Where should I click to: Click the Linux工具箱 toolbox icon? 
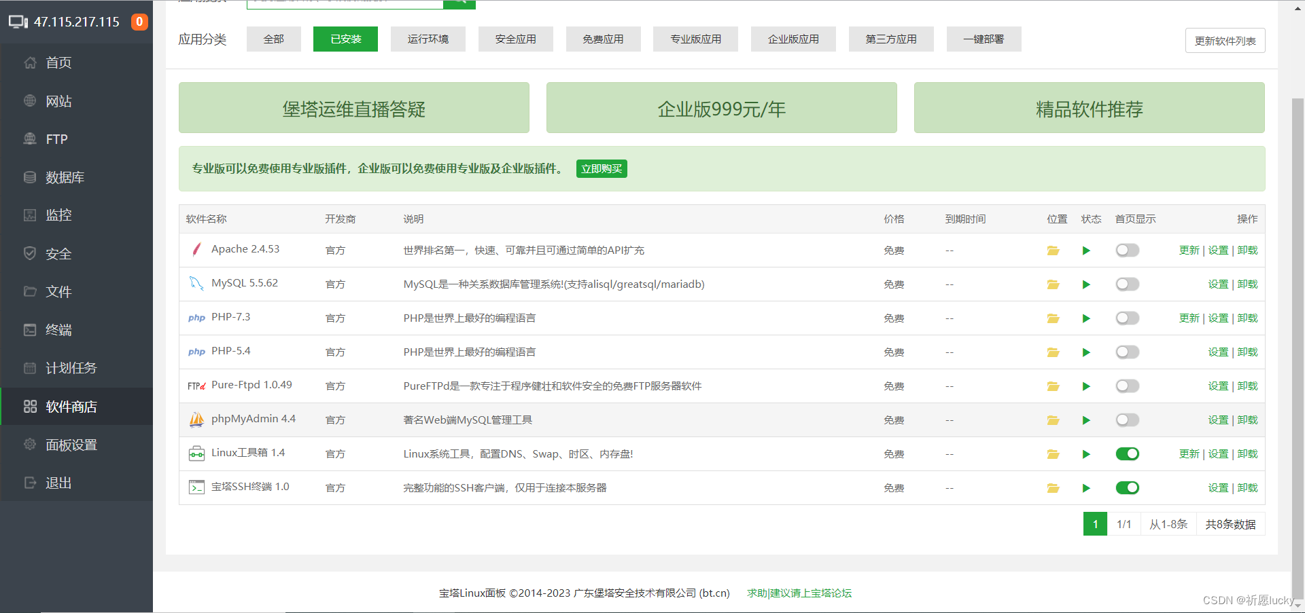click(x=196, y=453)
